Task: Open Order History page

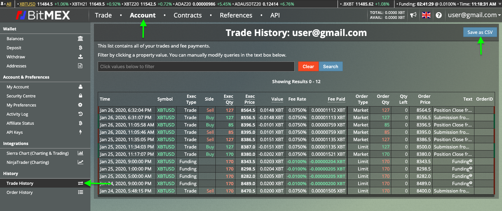Action: 20,192
